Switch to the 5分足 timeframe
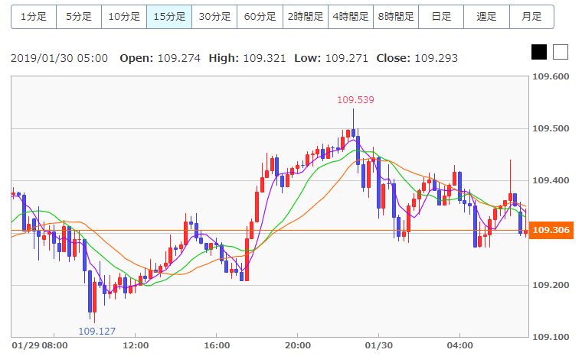 78,16
